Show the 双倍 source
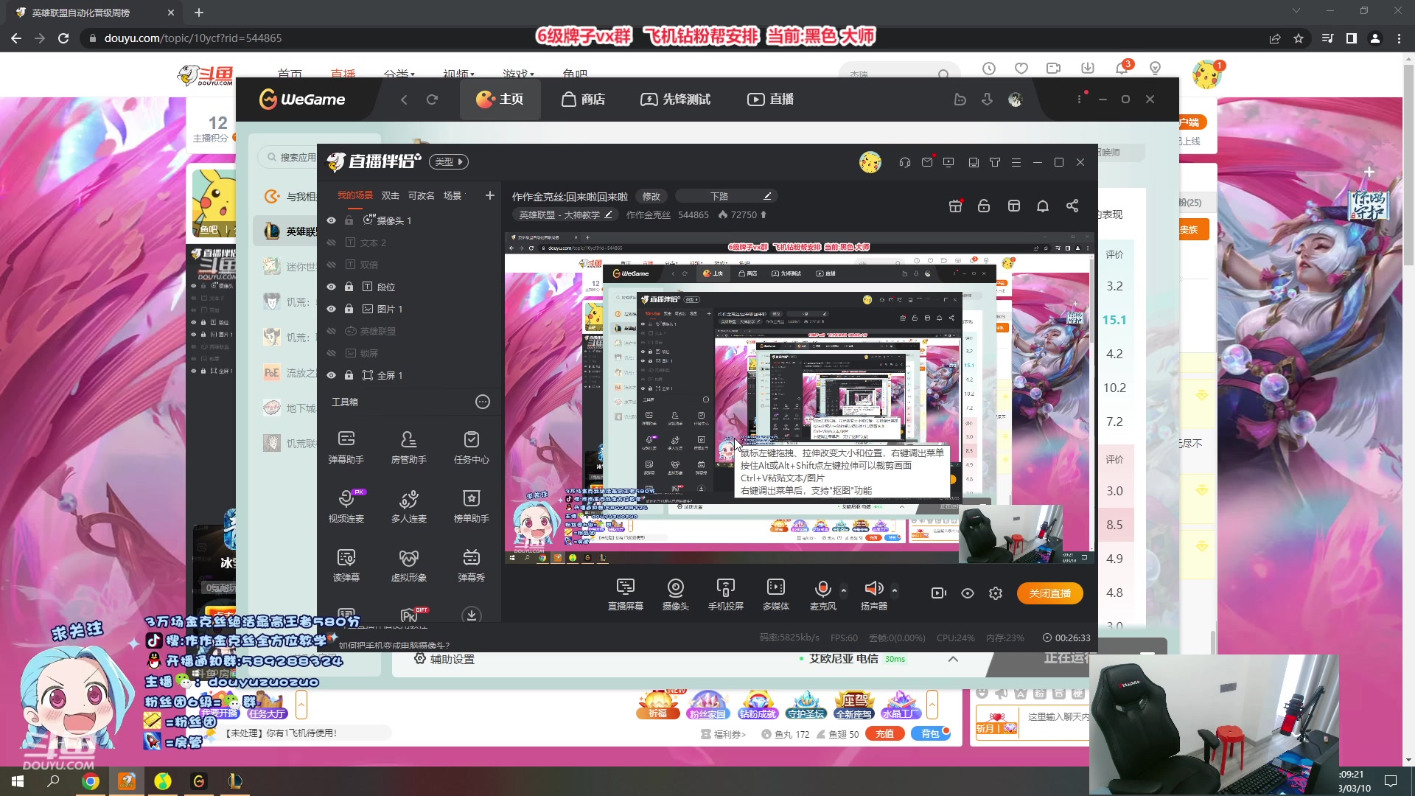Viewport: 1415px width, 796px height. [332, 265]
